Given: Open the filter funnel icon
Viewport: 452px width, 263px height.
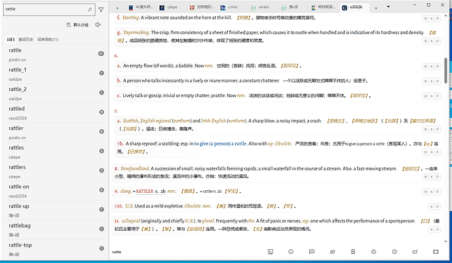Looking at the screenshot, I should 101,10.
